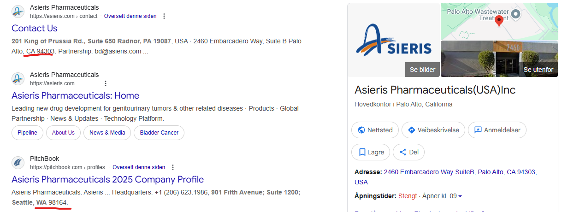This screenshot has width=562, height=212.
Task: Click the bookmark icon on Lagre
Action: point(362,152)
